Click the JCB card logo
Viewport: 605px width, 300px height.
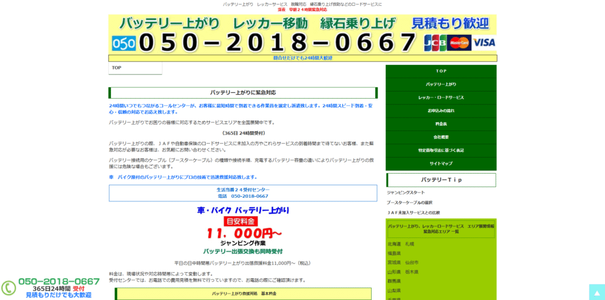click(x=434, y=43)
